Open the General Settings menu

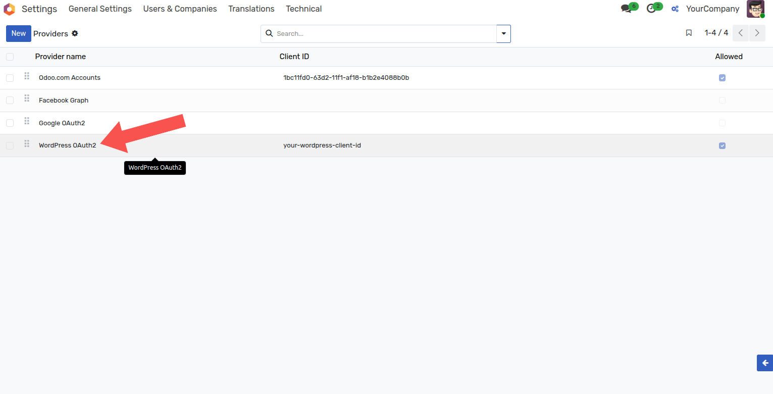100,9
